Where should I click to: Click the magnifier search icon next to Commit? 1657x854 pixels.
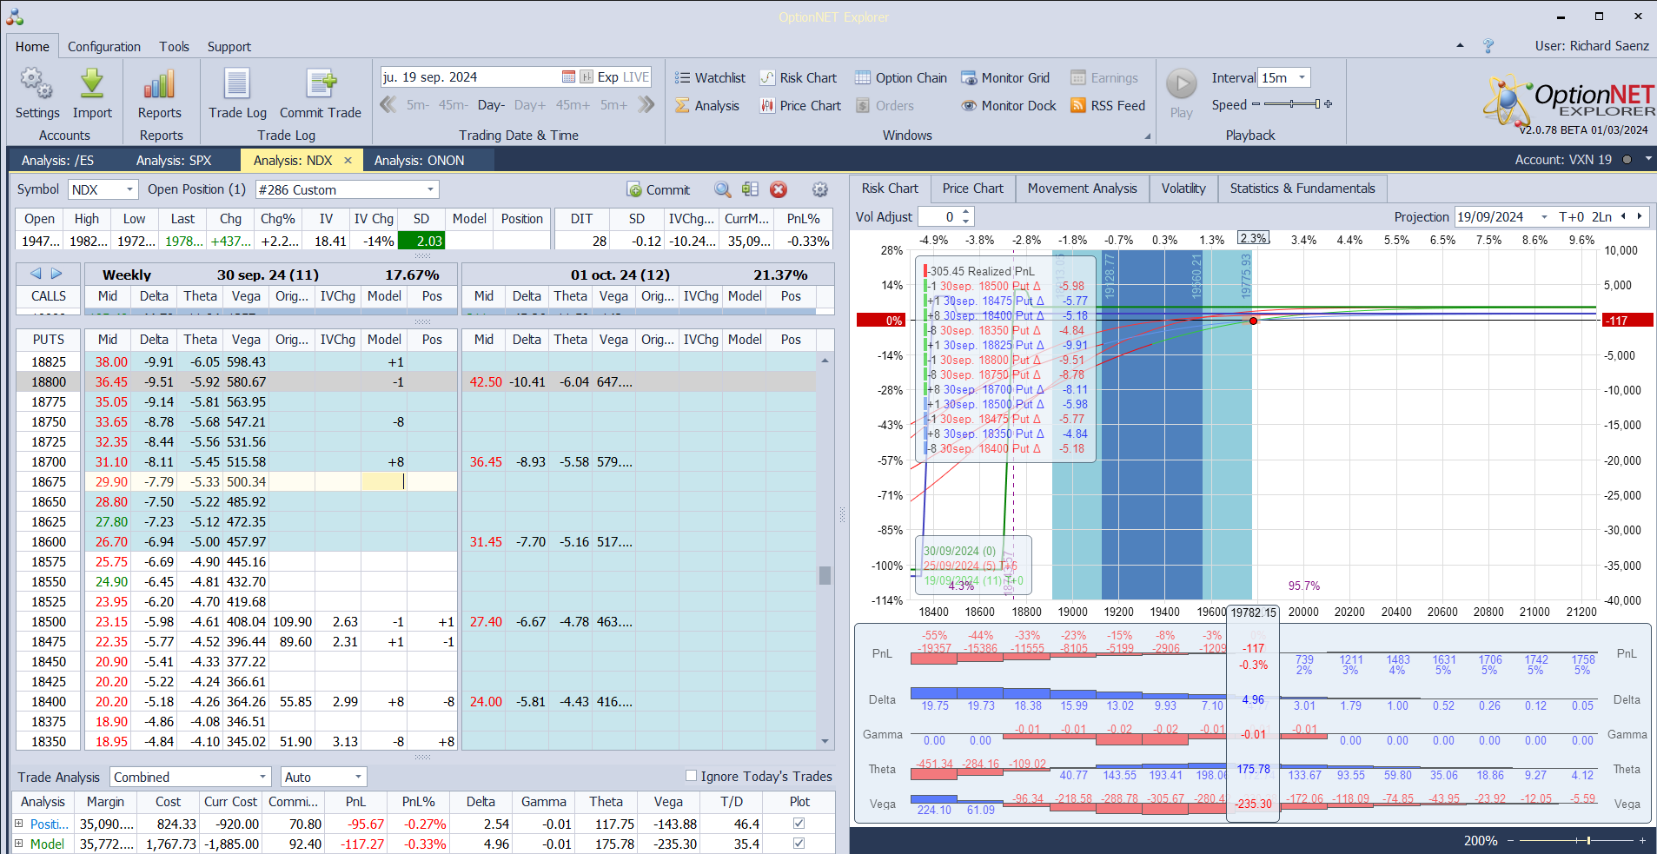click(722, 189)
